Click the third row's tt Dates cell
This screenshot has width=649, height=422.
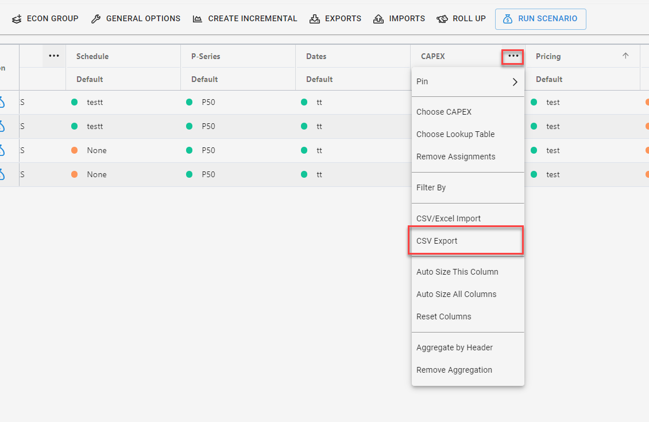tap(353, 150)
